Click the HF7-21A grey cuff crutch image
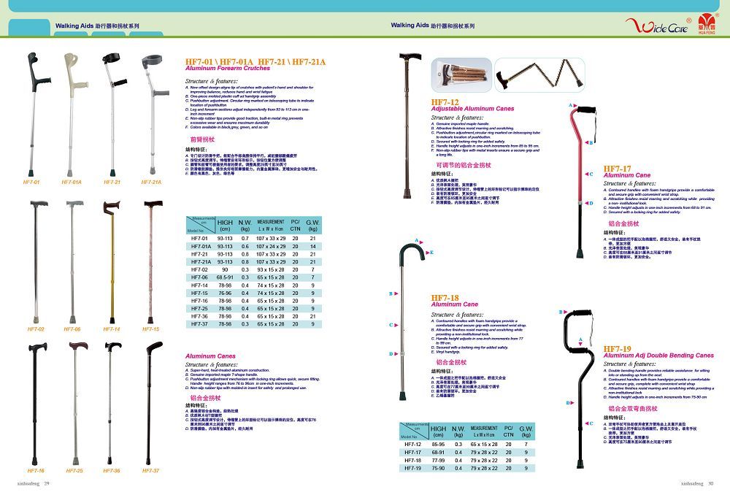The width and height of the screenshot is (730, 495). (x=151, y=113)
